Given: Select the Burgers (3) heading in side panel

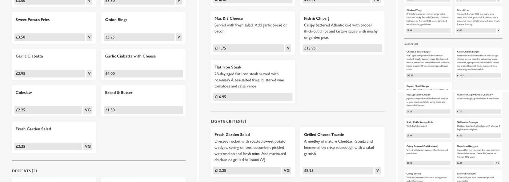Looking at the screenshot, I should [411, 44].
